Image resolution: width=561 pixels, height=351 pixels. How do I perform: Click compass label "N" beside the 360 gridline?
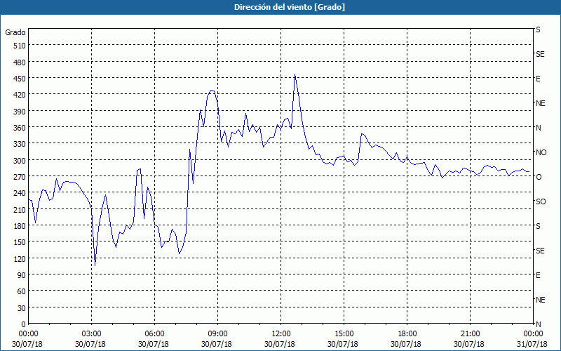click(538, 128)
